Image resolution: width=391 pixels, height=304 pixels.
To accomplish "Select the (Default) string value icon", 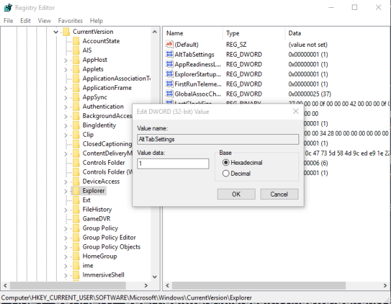I will tap(169, 44).
